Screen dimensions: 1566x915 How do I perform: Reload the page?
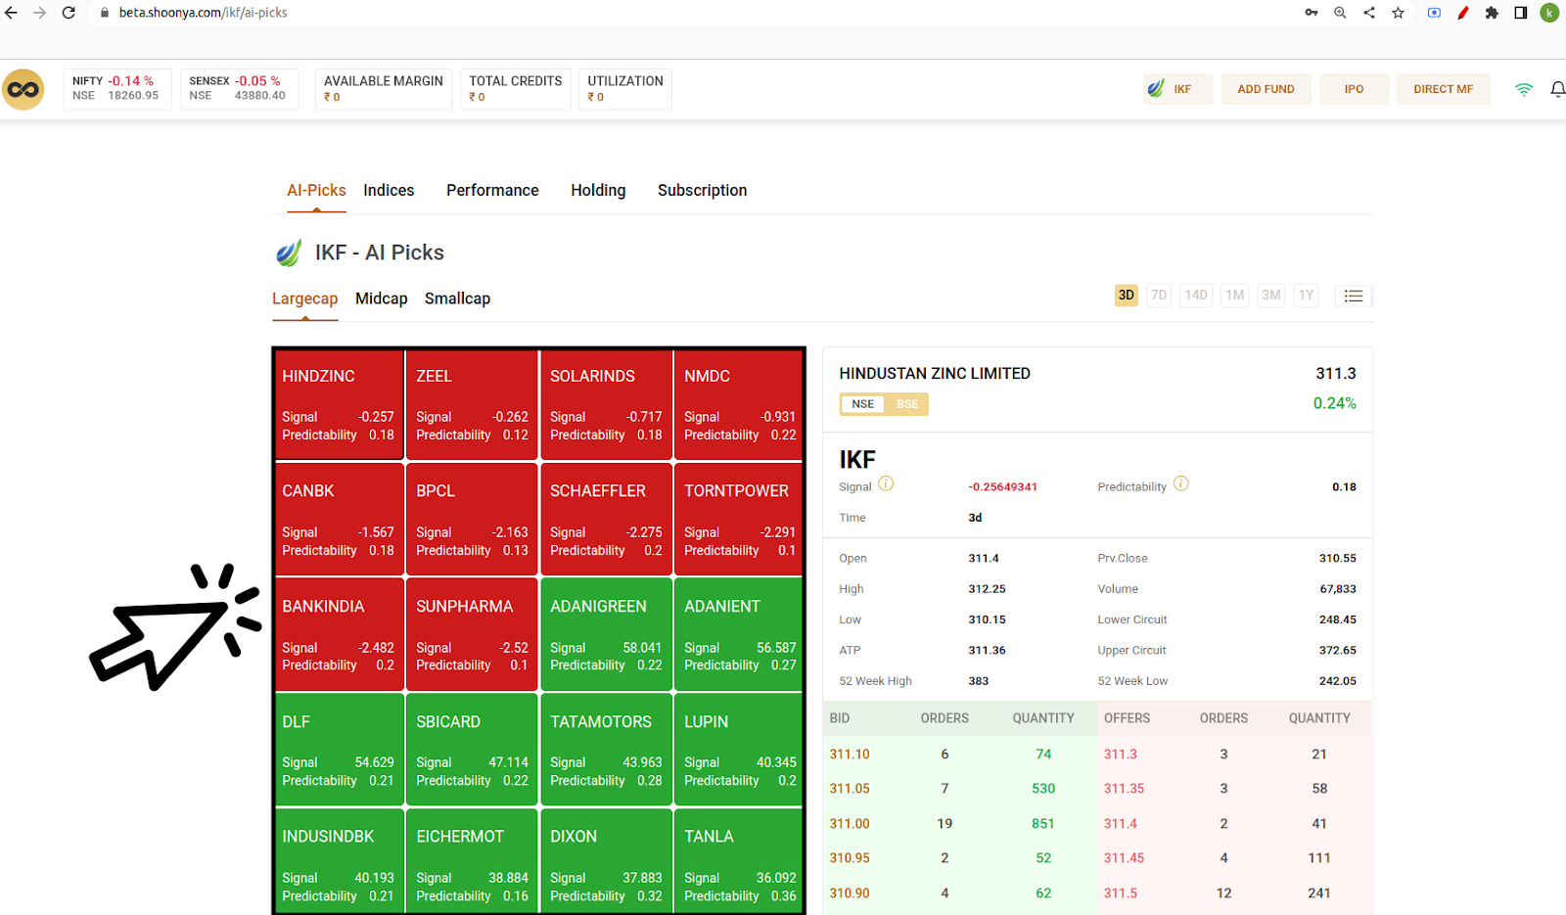(69, 13)
